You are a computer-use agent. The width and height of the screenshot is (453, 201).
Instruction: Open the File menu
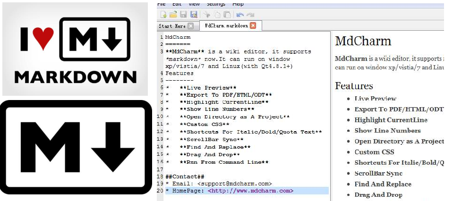click(161, 4)
